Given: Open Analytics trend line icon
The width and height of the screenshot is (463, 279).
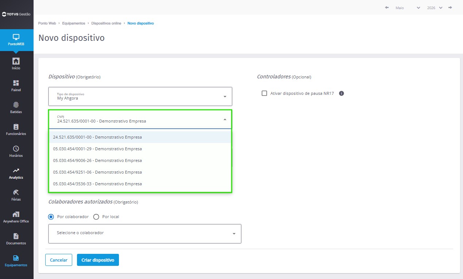Looking at the screenshot, I should click(16, 170).
